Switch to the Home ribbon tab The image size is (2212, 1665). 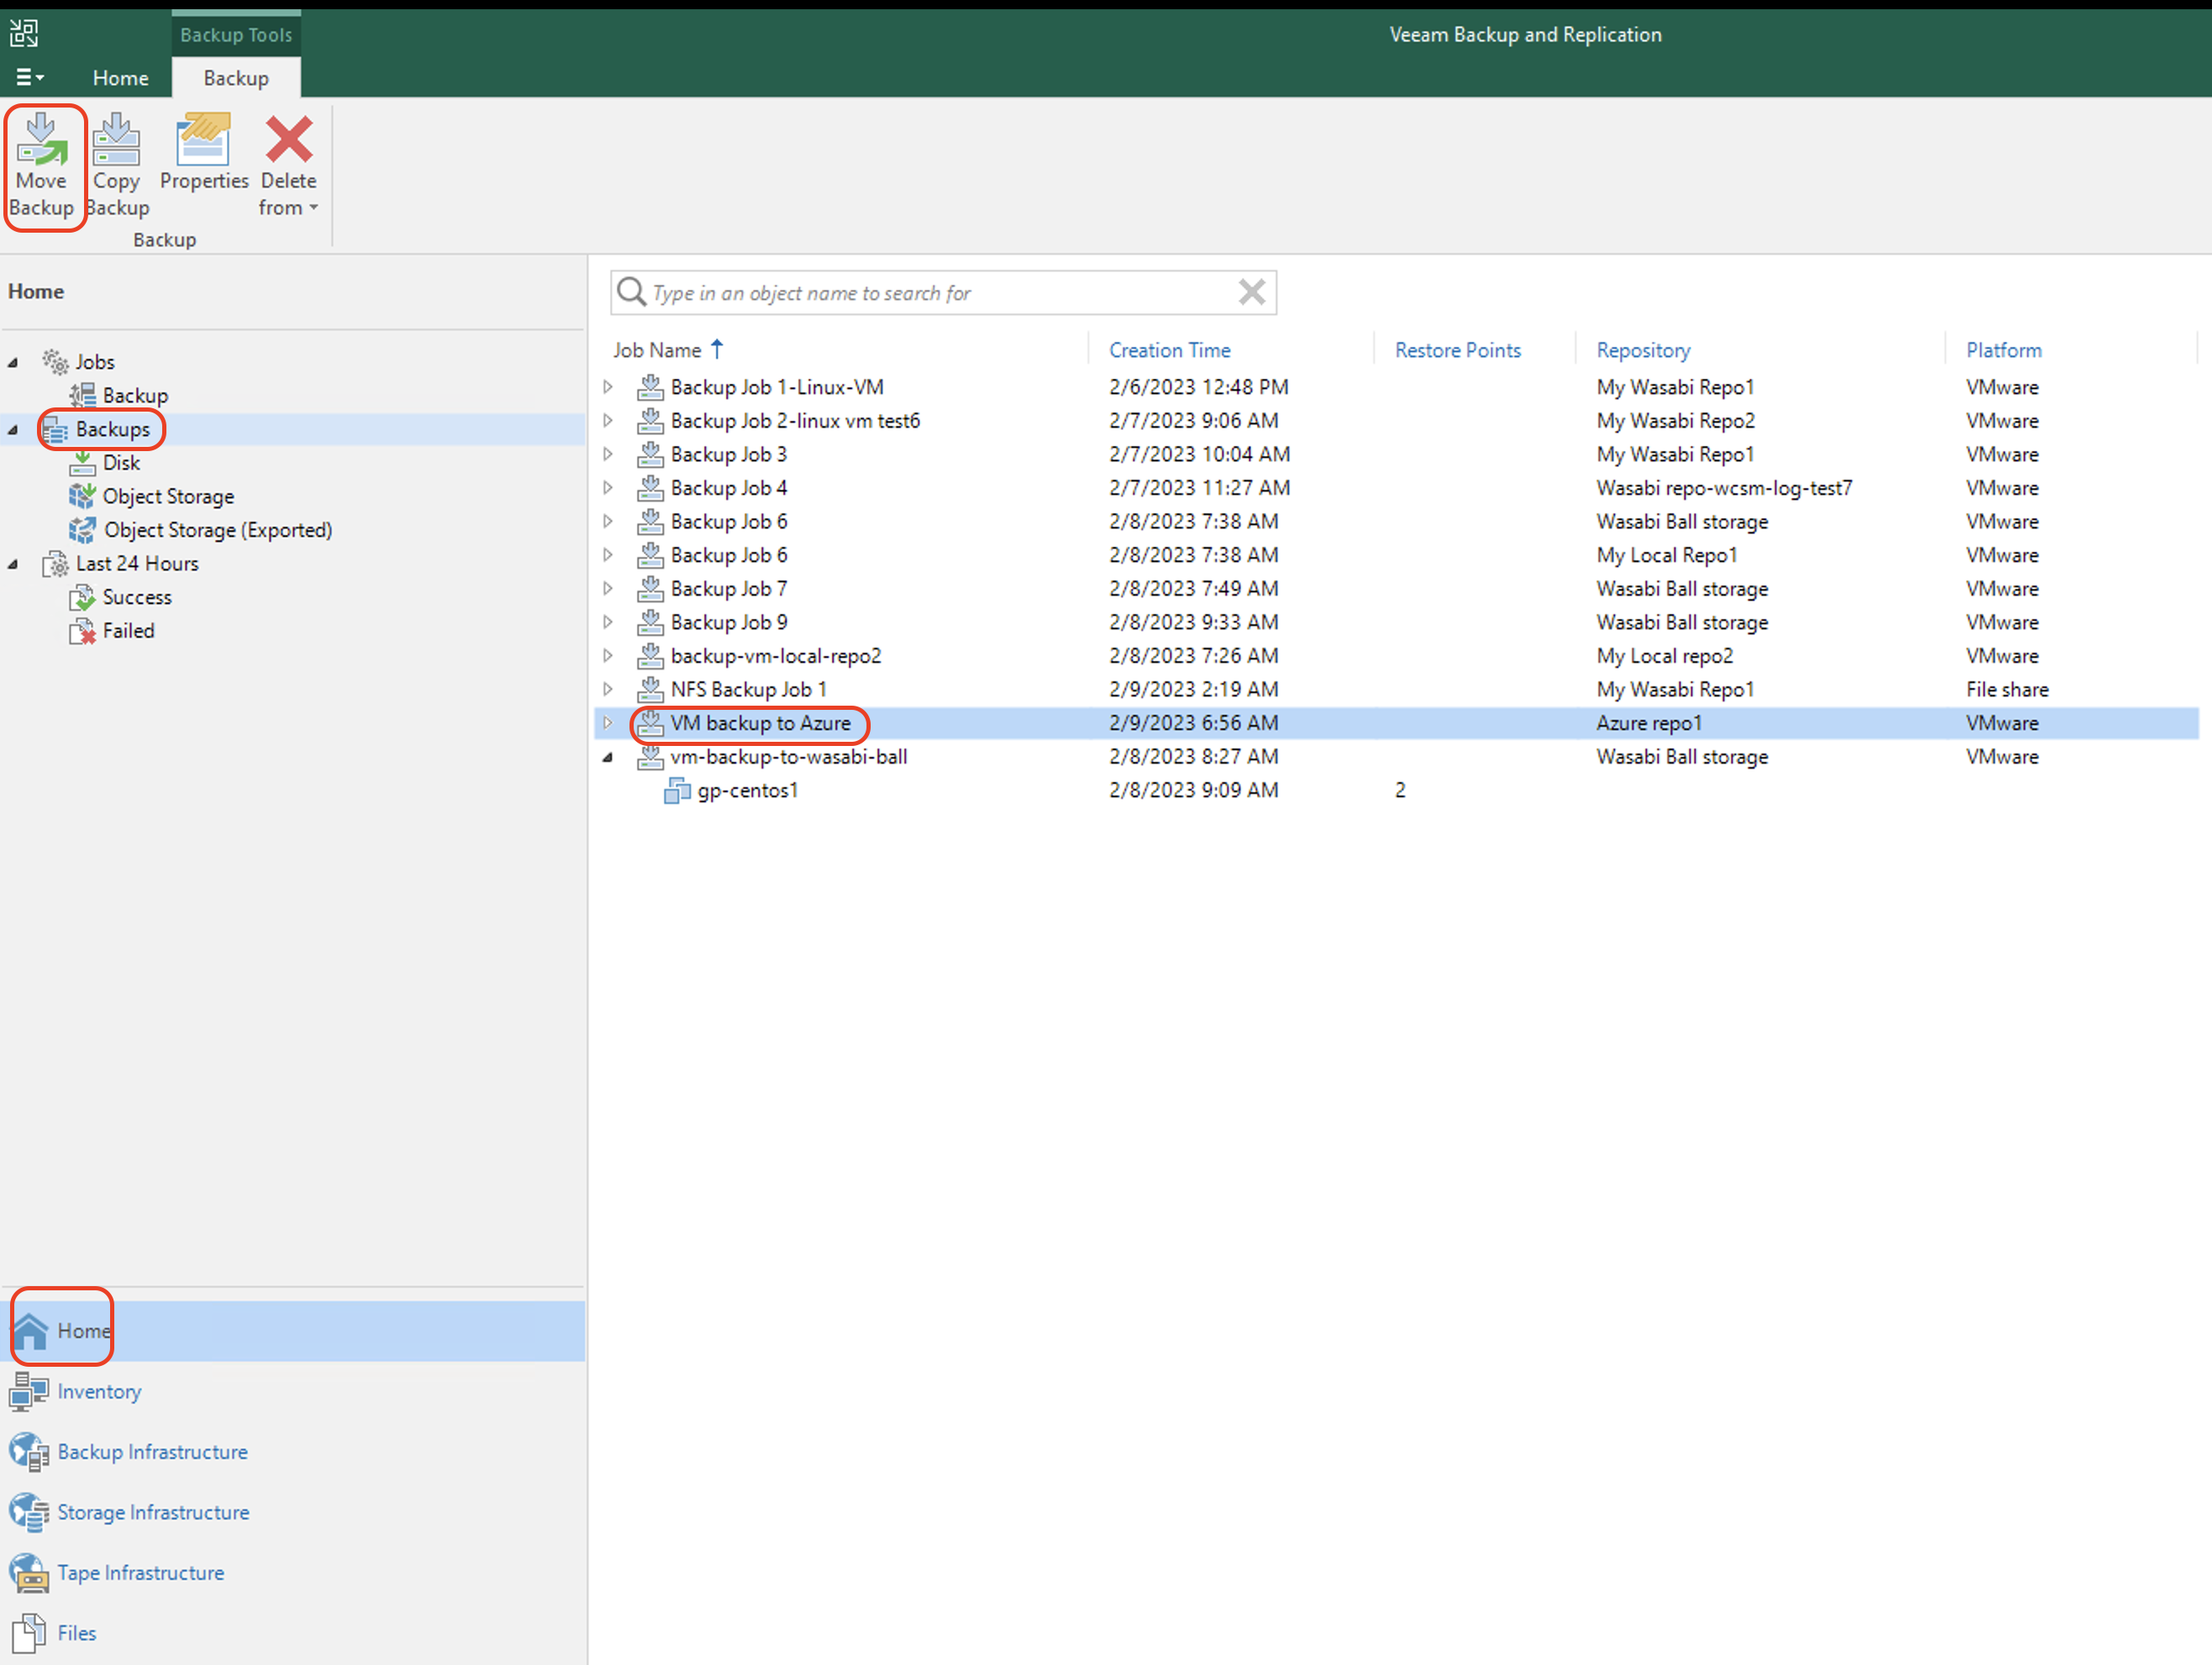120,78
